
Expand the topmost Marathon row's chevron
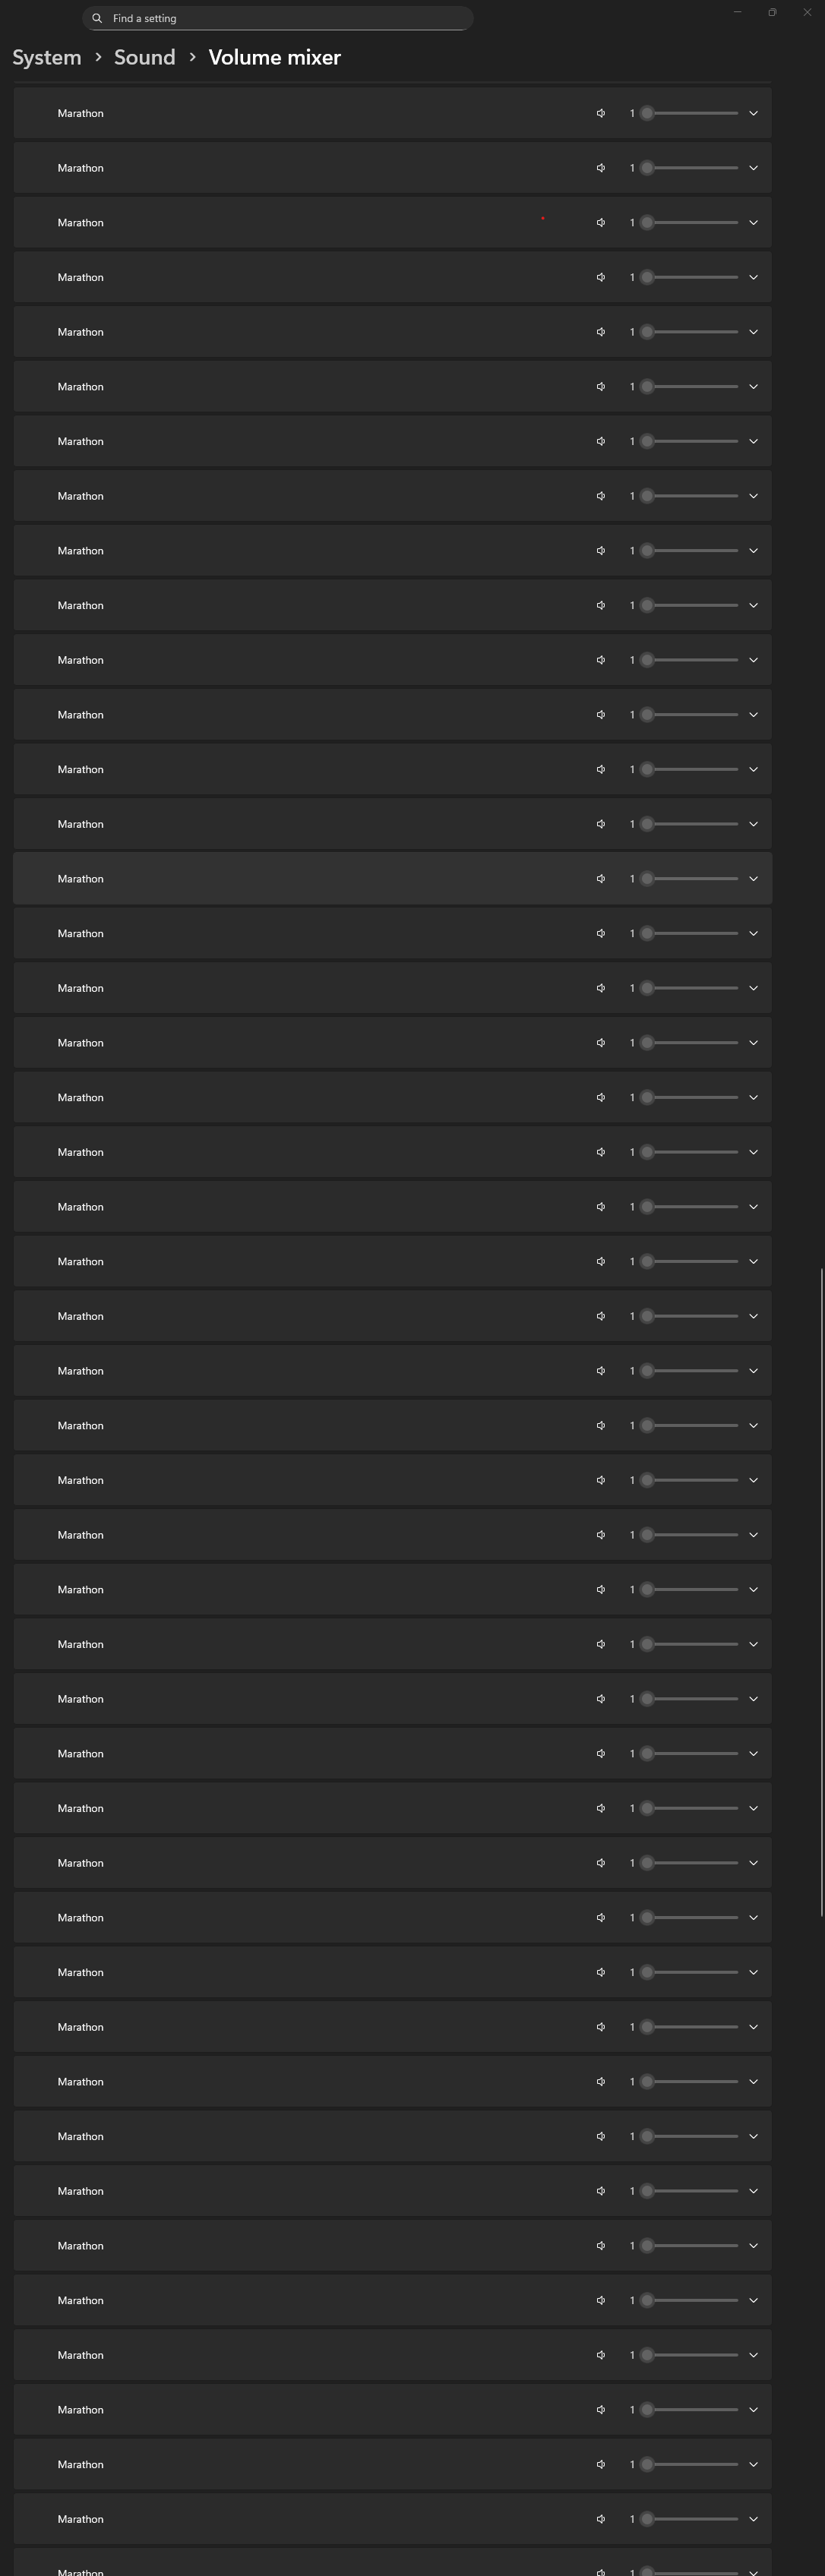point(753,113)
